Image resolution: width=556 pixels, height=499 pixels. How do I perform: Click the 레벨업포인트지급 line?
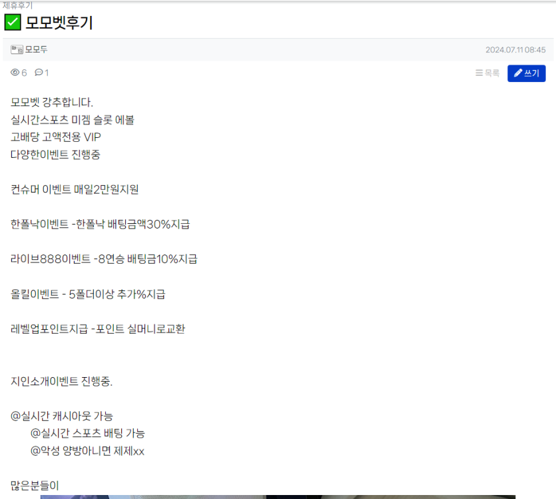[x=98, y=328]
